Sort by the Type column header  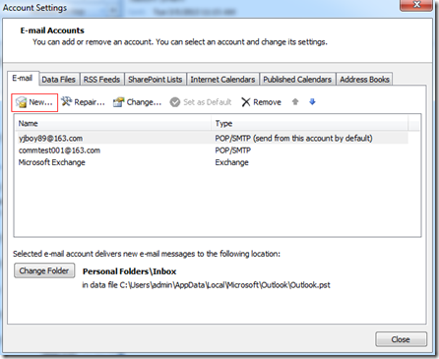(310, 124)
